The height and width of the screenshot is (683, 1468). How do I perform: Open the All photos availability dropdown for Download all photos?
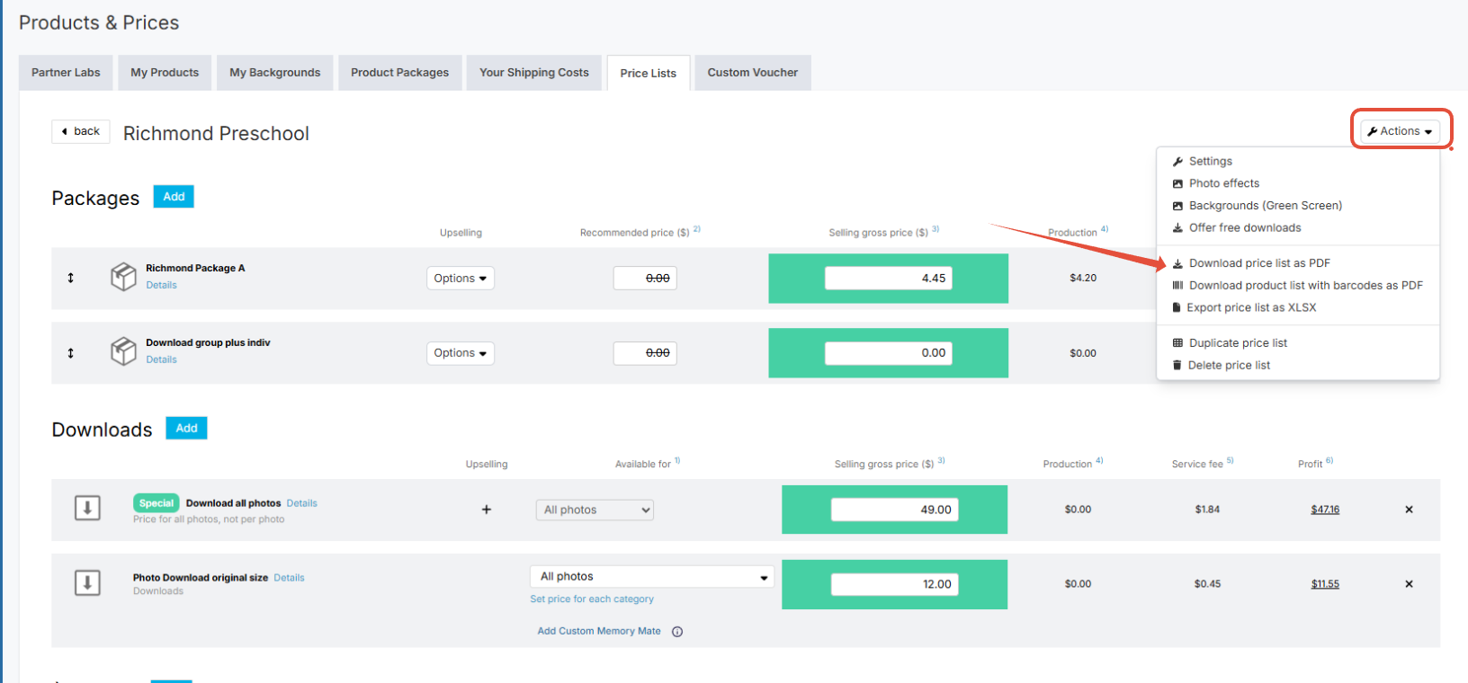pos(595,510)
